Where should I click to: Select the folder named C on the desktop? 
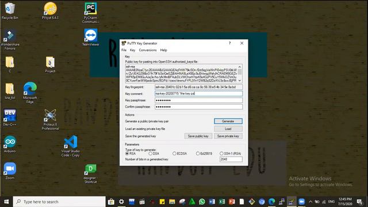pyautogui.click(x=10, y=64)
